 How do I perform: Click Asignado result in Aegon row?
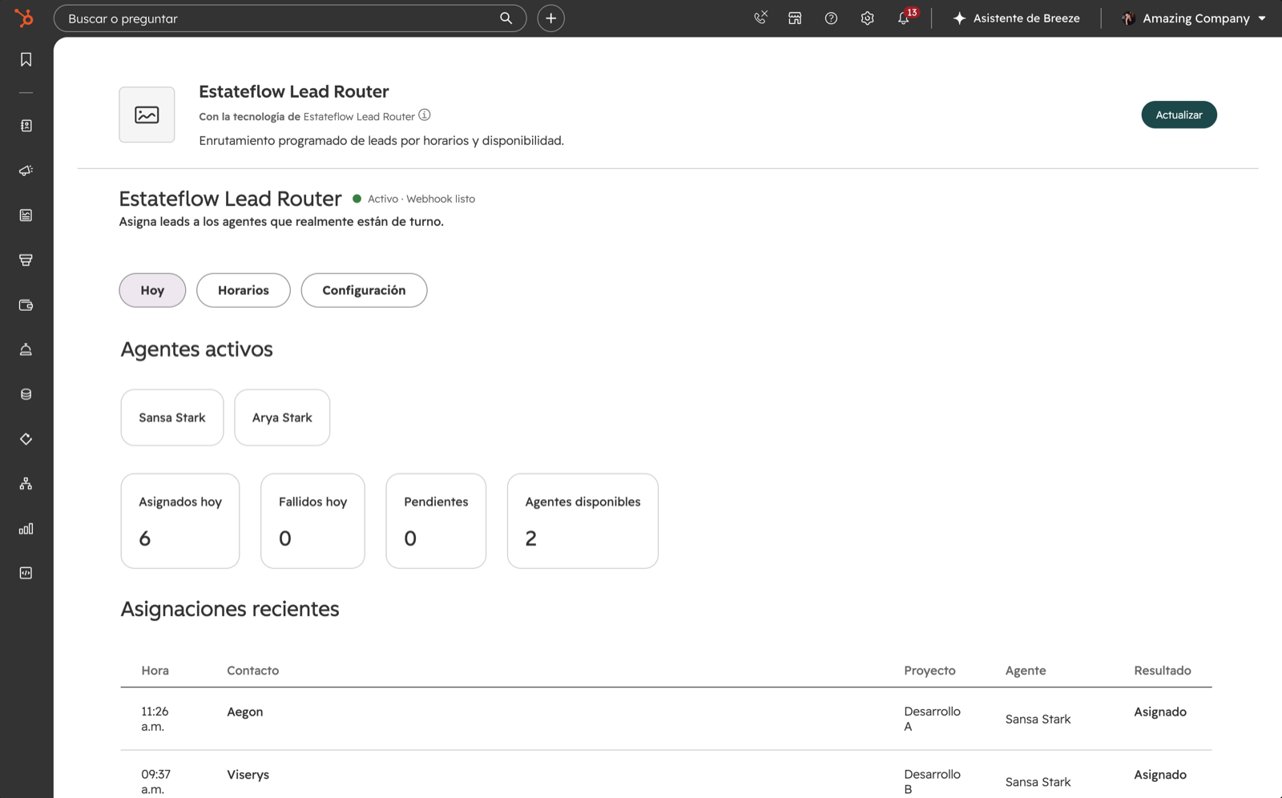[x=1159, y=711]
